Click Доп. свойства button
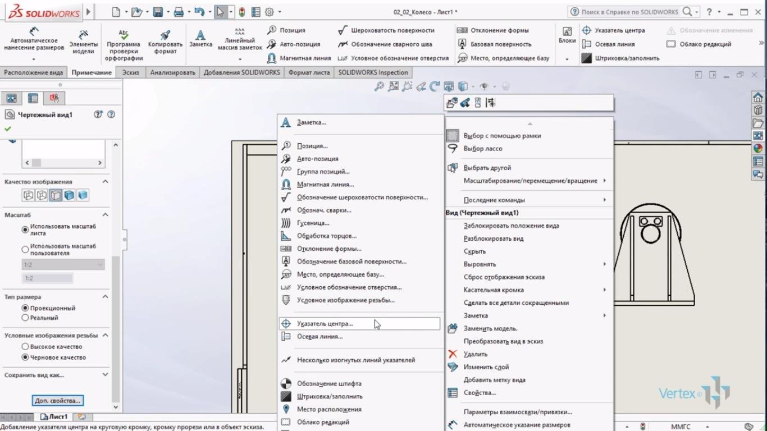This screenshot has width=767, height=431. pos(58,400)
